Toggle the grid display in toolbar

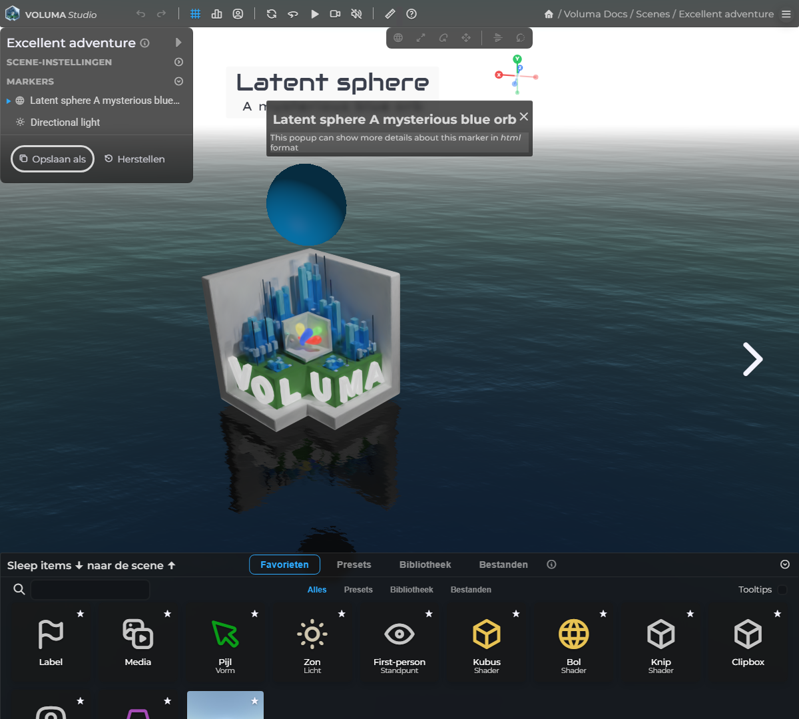(196, 14)
